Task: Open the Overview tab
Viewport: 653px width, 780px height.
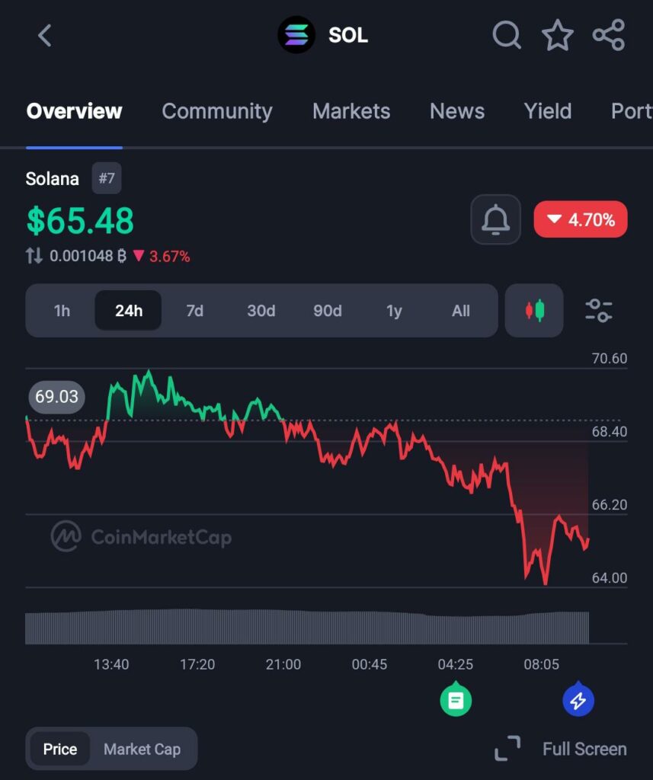Action: click(74, 111)
